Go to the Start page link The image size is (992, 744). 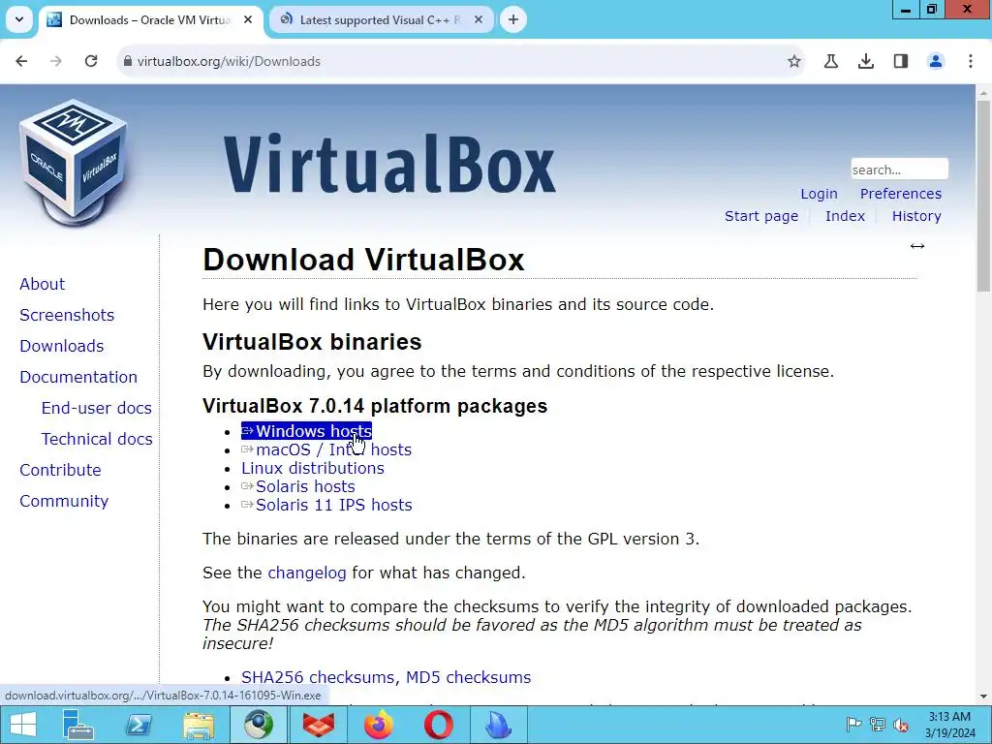point(761,216)
